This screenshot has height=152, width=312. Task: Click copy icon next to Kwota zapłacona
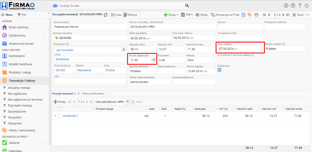click(153, 60)
